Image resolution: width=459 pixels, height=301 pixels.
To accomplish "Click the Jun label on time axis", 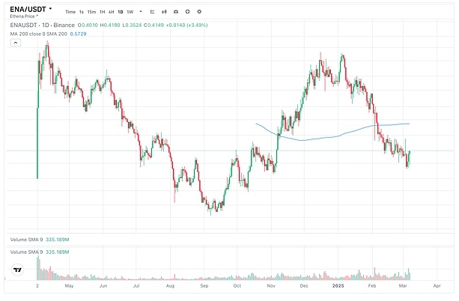I will (x=103, y=286).
